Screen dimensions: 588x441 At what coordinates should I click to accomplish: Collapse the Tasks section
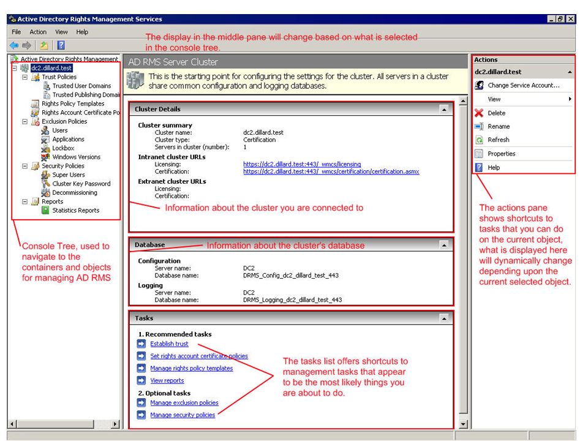pyautogui.click(x=444, y=318)
